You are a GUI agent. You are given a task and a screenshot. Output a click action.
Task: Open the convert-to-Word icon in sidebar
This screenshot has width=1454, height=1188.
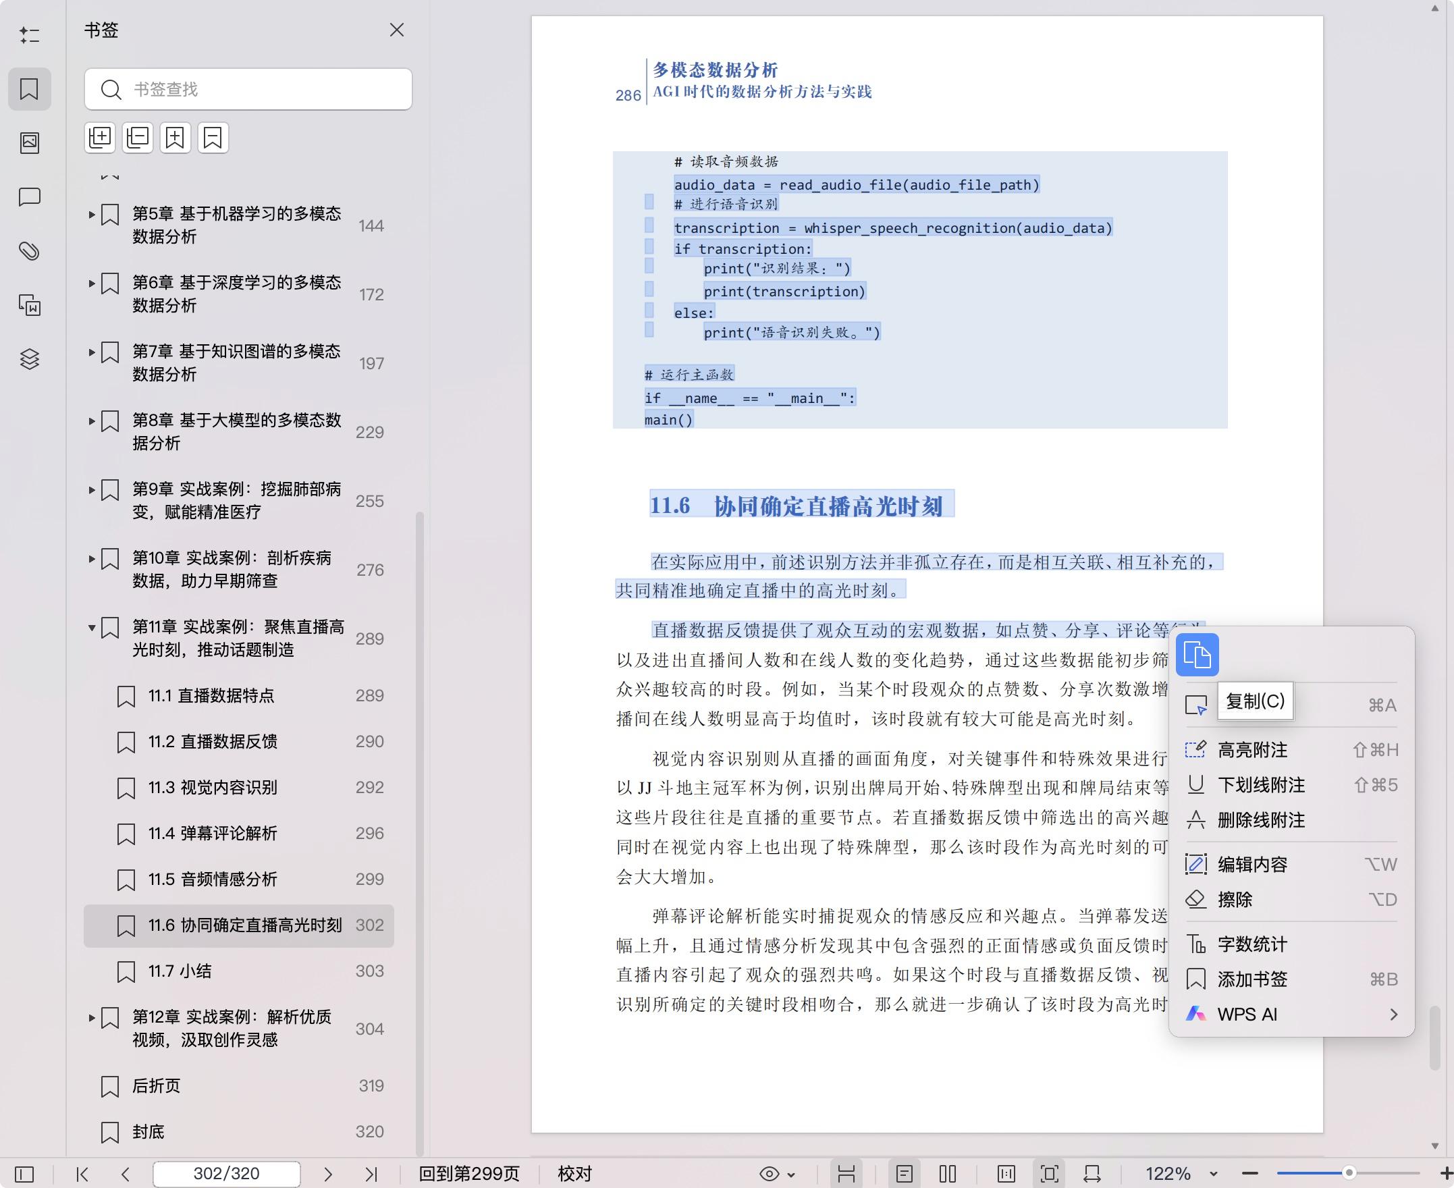(x=30, y=305)
